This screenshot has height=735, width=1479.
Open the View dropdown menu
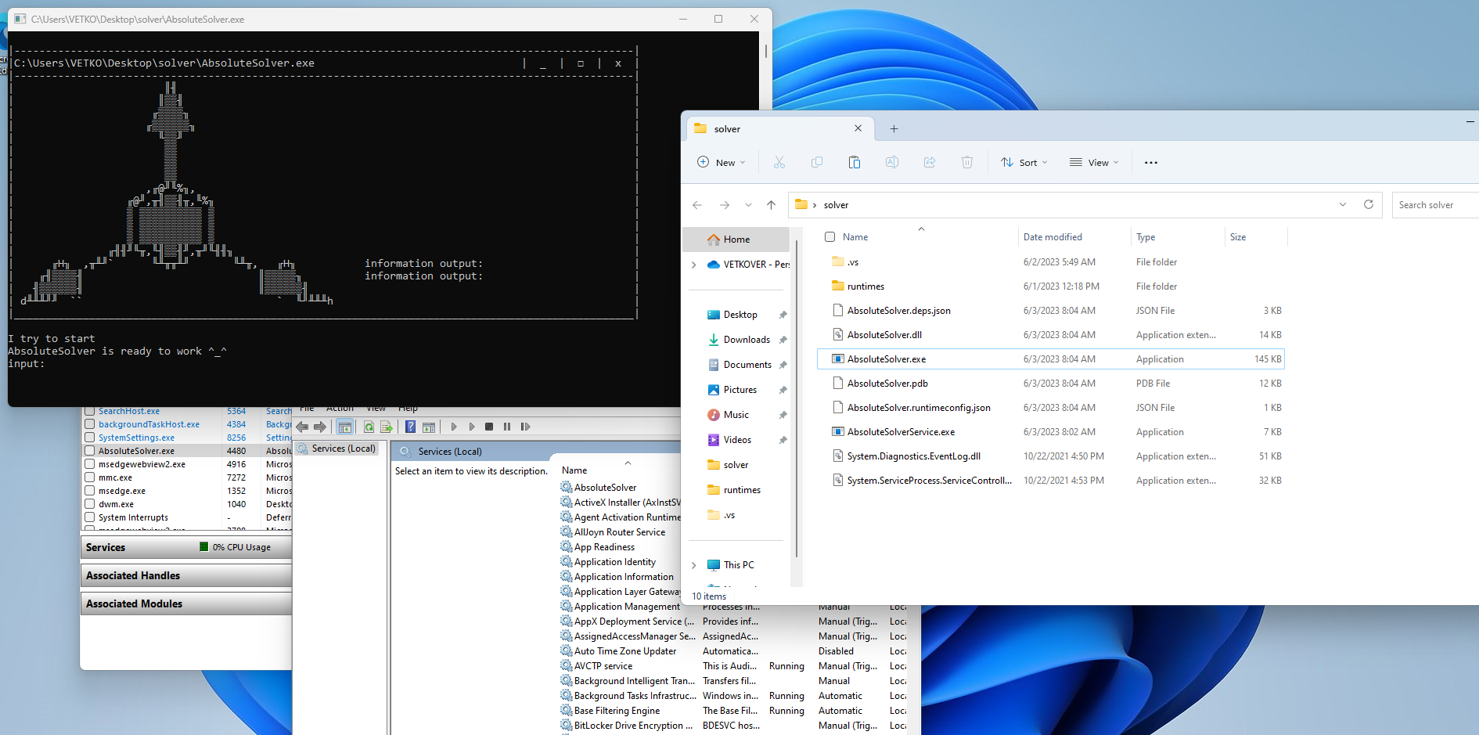point(1094,163)
